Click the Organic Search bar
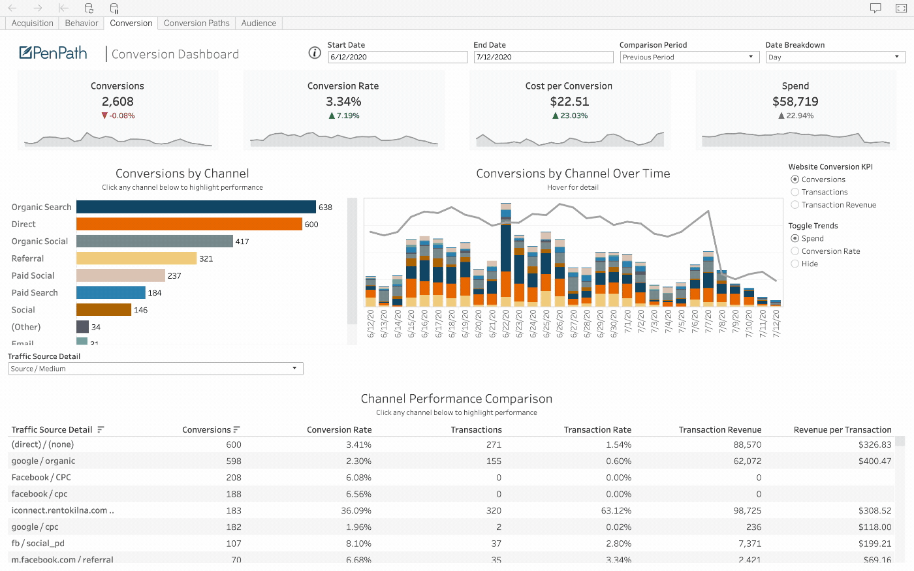The width and height of the screenshot is (914, 571). 196,207
